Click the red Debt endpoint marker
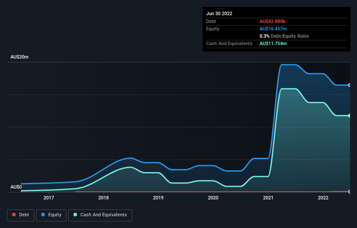The width and height of the screenshot is (357, 228). click(x=350, y=192)
